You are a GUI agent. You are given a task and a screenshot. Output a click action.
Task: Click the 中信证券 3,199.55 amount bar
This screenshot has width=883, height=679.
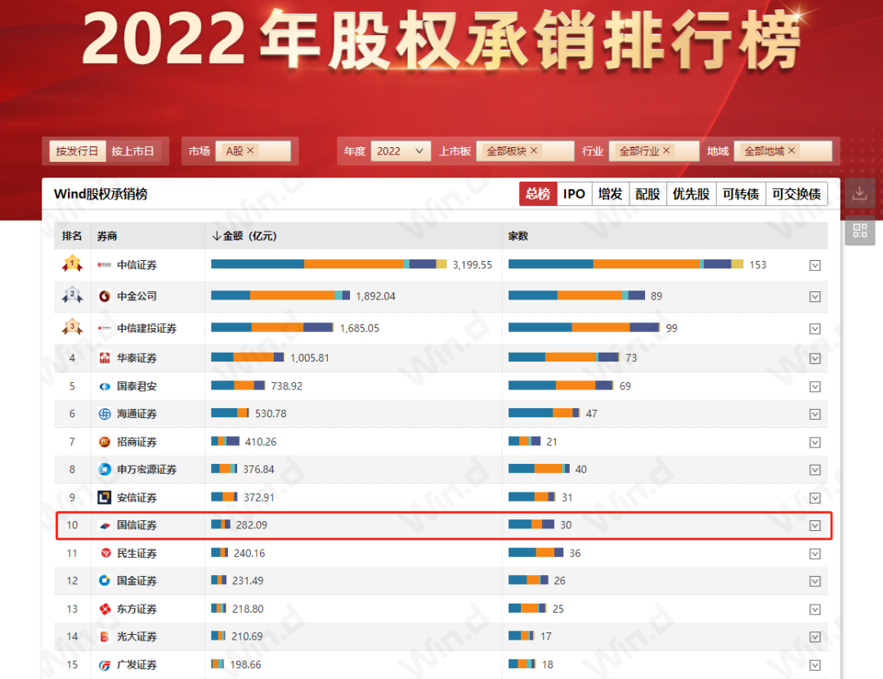[329, 263]
